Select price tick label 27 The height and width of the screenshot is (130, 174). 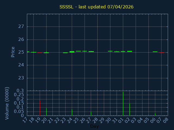[21, 27]
